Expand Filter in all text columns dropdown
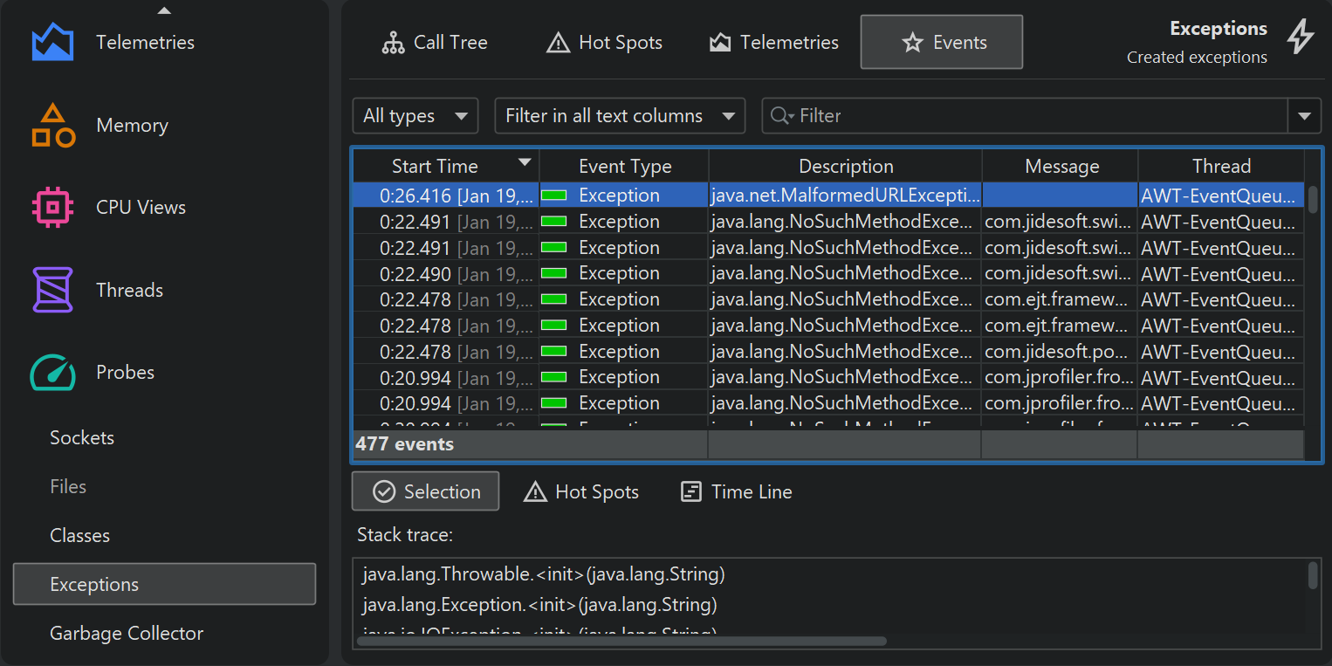Image resolution: width=1332 pixels, height=666 pixels. (620, 116)
